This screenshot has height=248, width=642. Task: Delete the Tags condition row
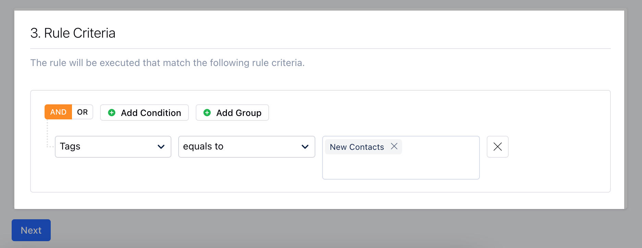pos(497,147)
